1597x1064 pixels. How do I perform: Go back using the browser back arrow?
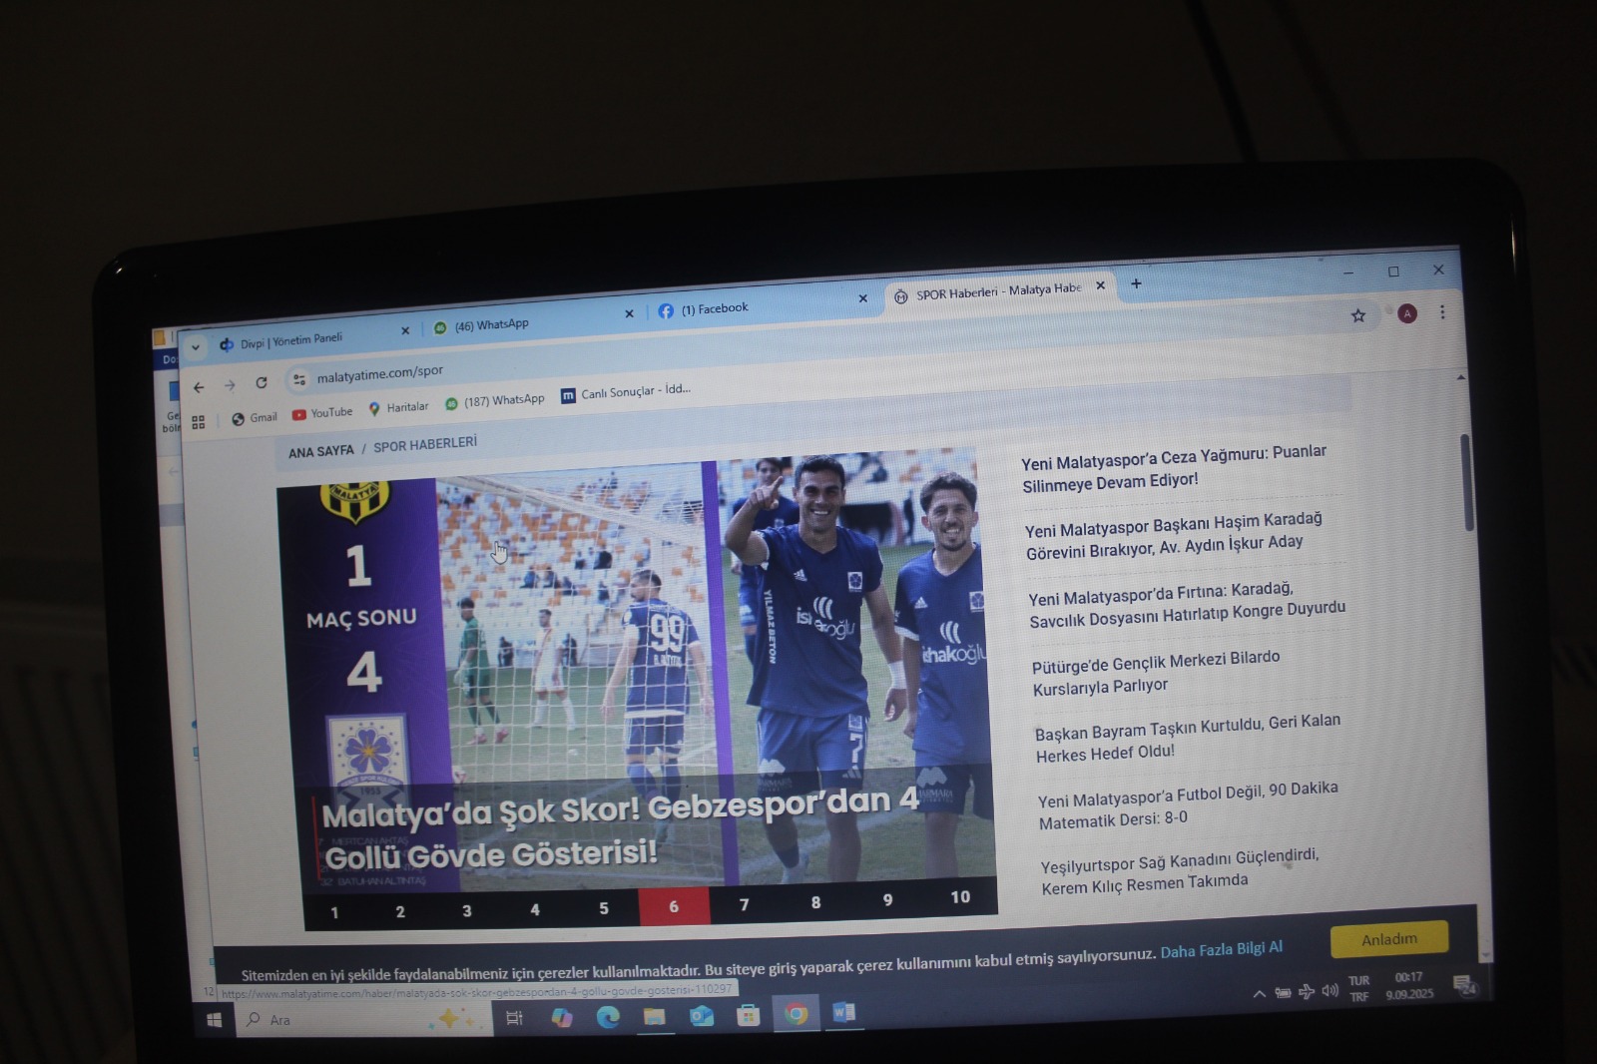pos(199,387)
